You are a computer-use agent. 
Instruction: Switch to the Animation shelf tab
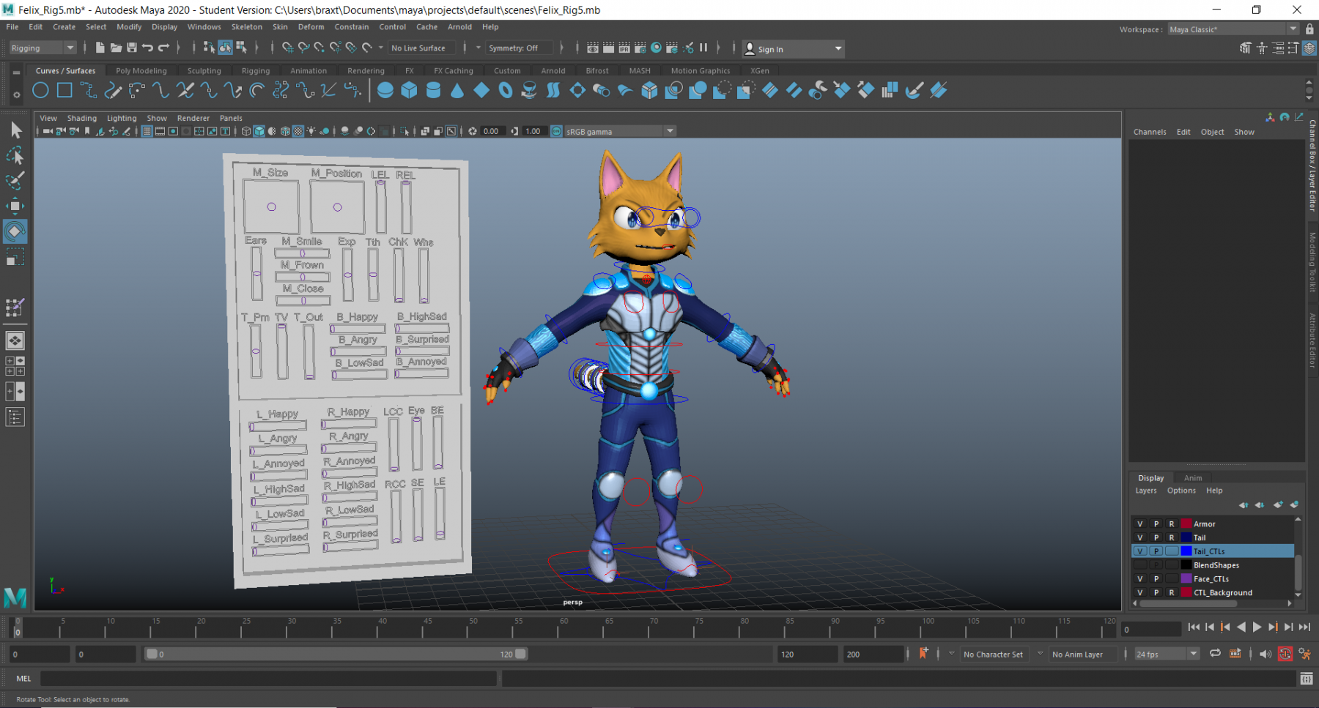tap(308, 71)
